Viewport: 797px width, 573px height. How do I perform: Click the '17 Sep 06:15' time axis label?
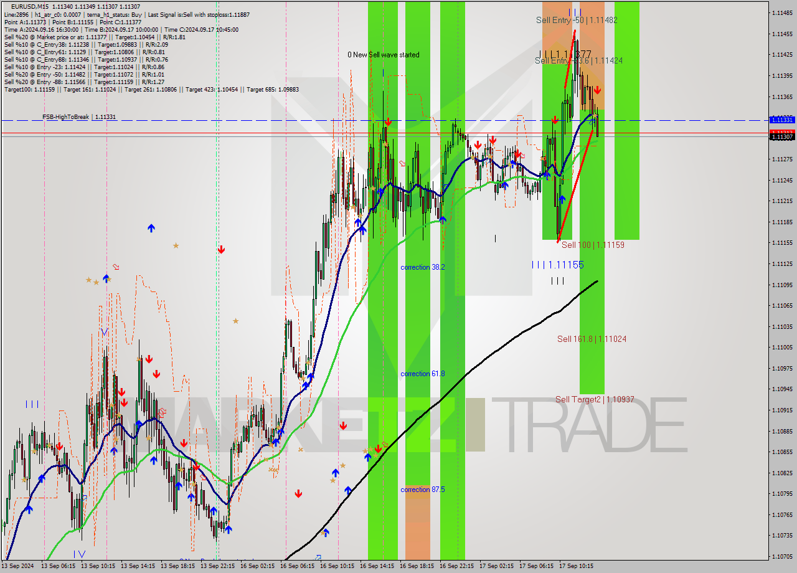[536, 566]
